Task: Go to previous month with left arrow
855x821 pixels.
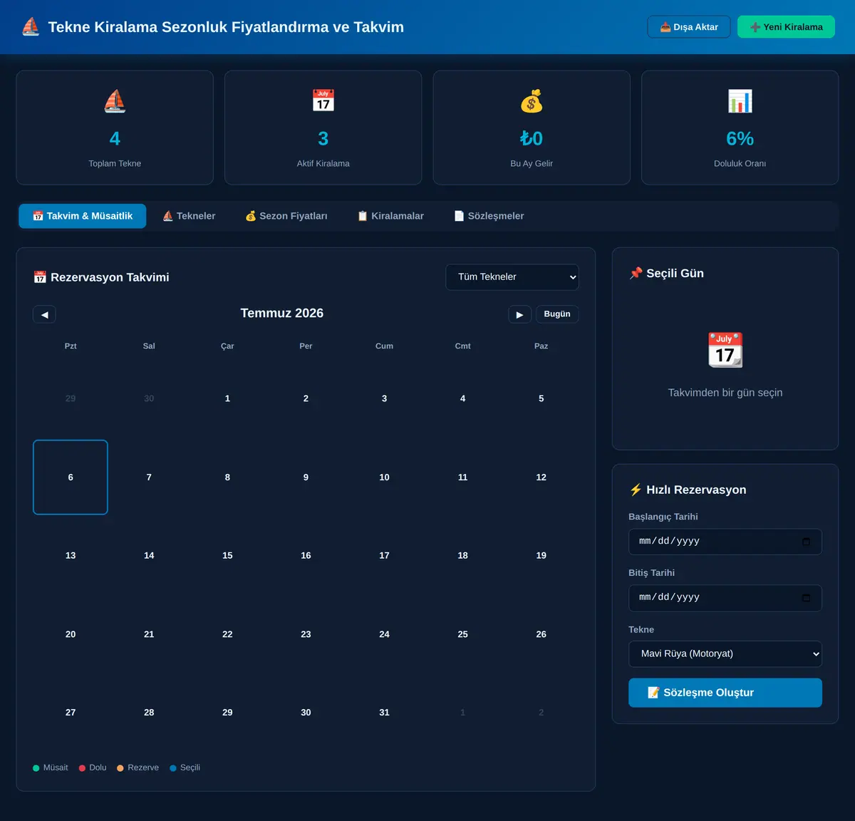Action: pyautogui.click(x=44, y=314)
